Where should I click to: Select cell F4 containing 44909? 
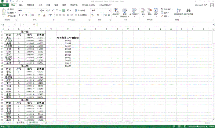tap(68, 40)
